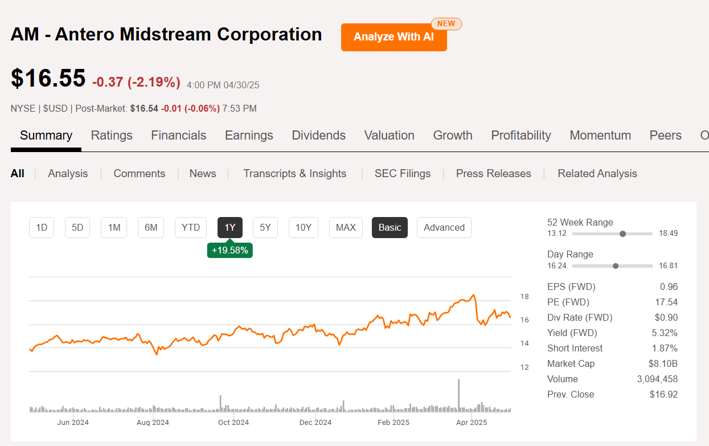The image size is (709, 446).
Task: Switch chart to the 5Y range
Action: [x=265, y=227]
